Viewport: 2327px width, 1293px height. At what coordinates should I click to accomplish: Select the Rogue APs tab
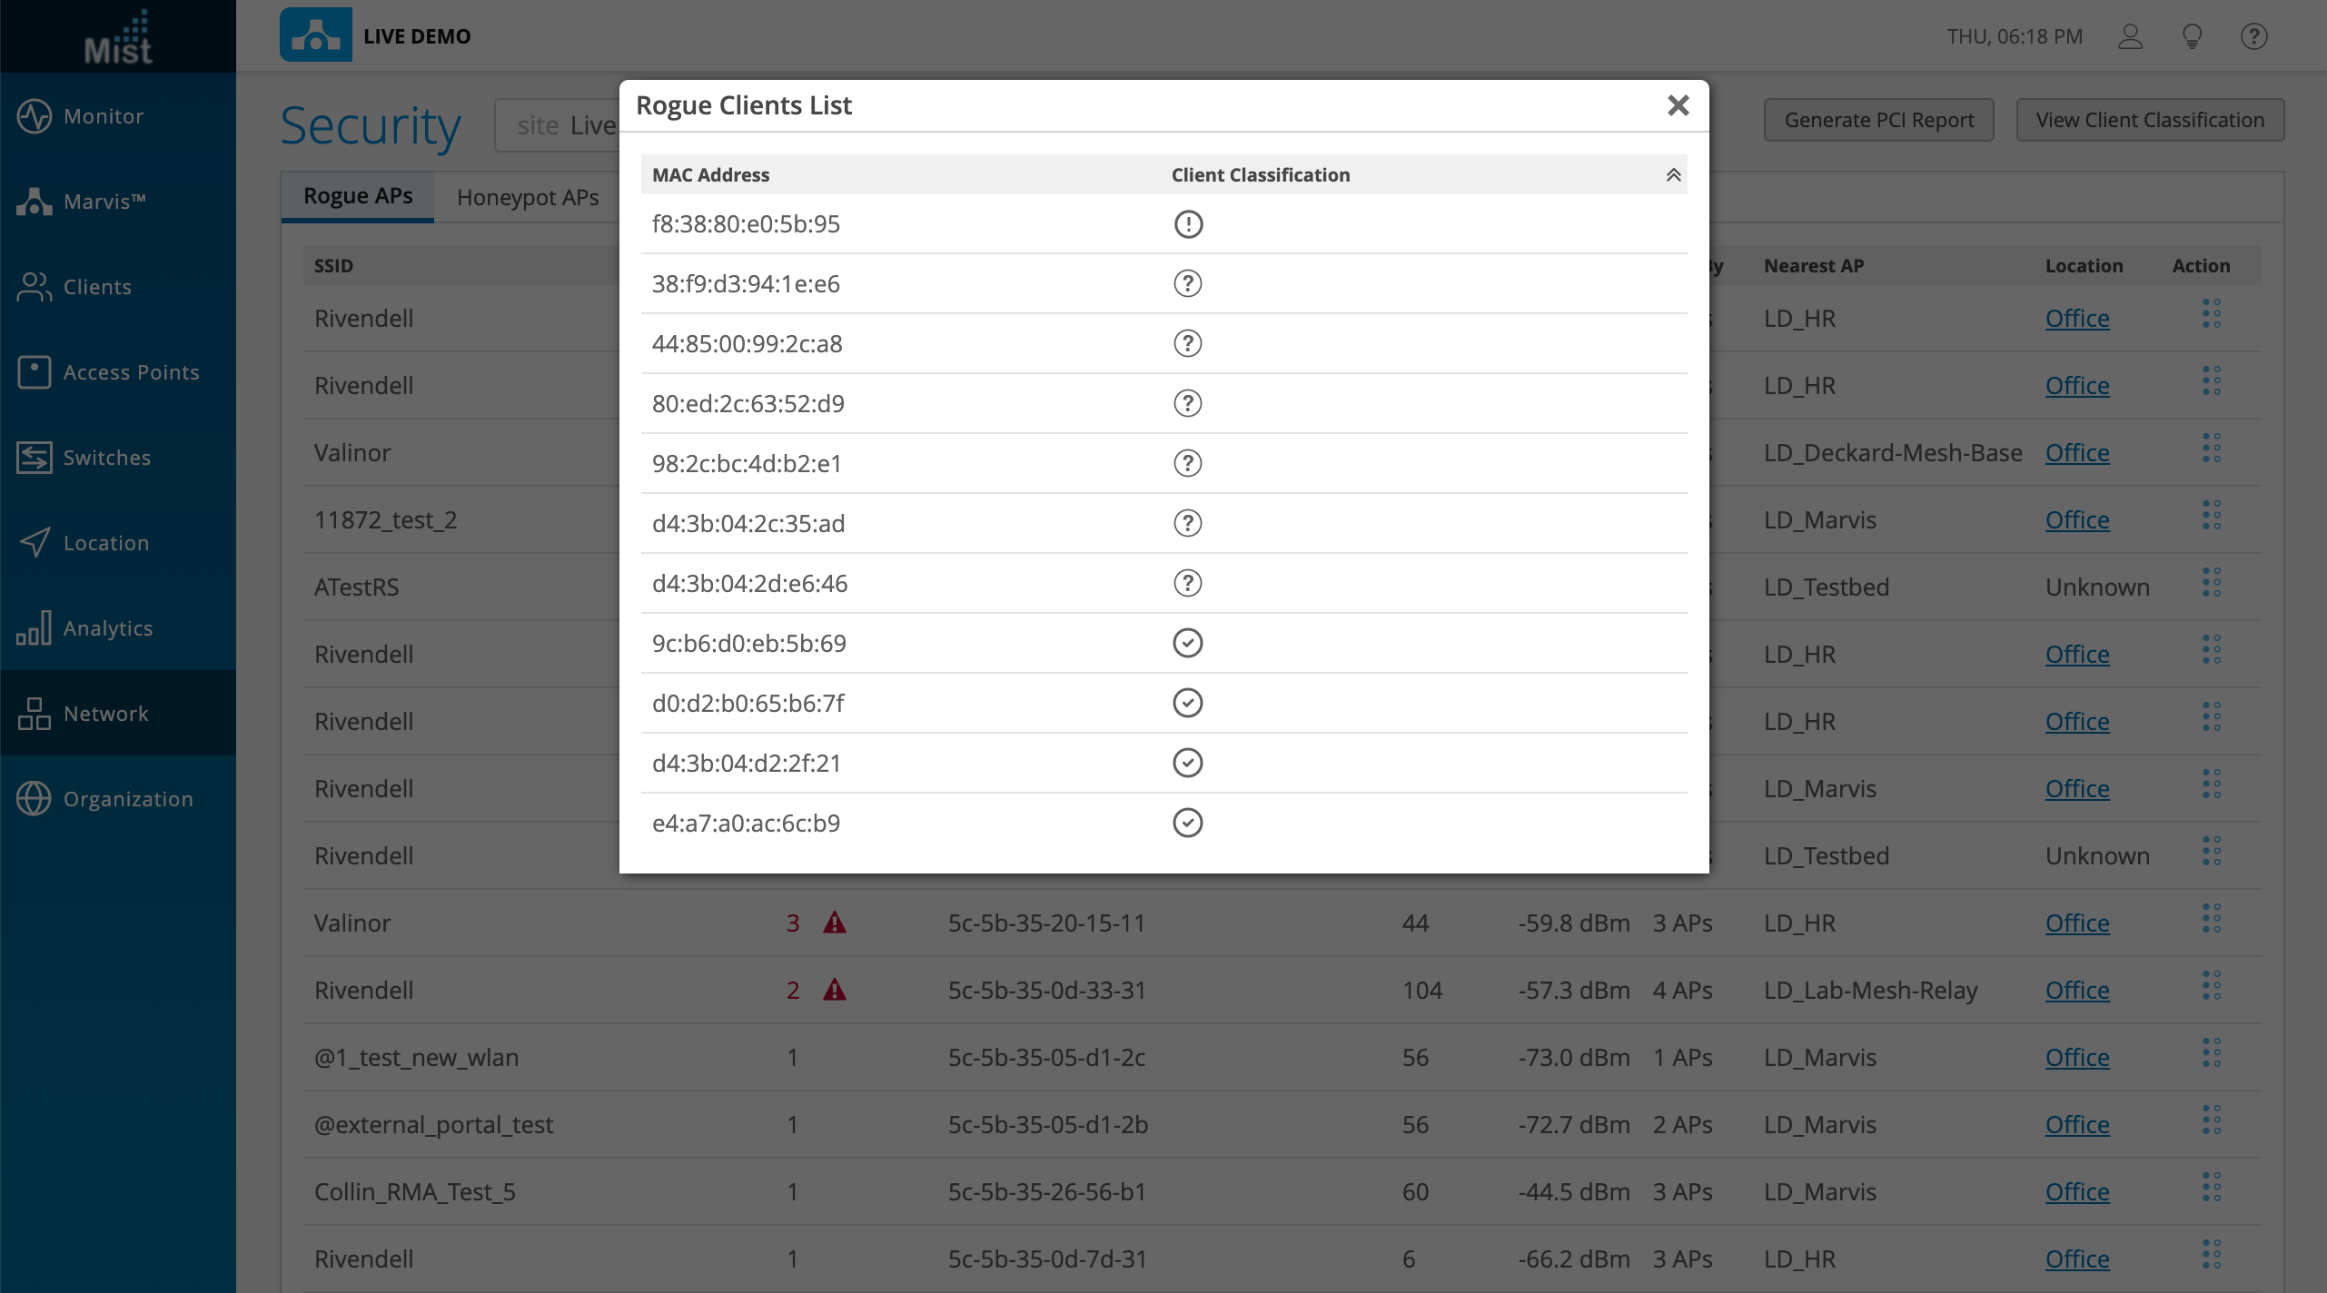[x=358, y=196]
